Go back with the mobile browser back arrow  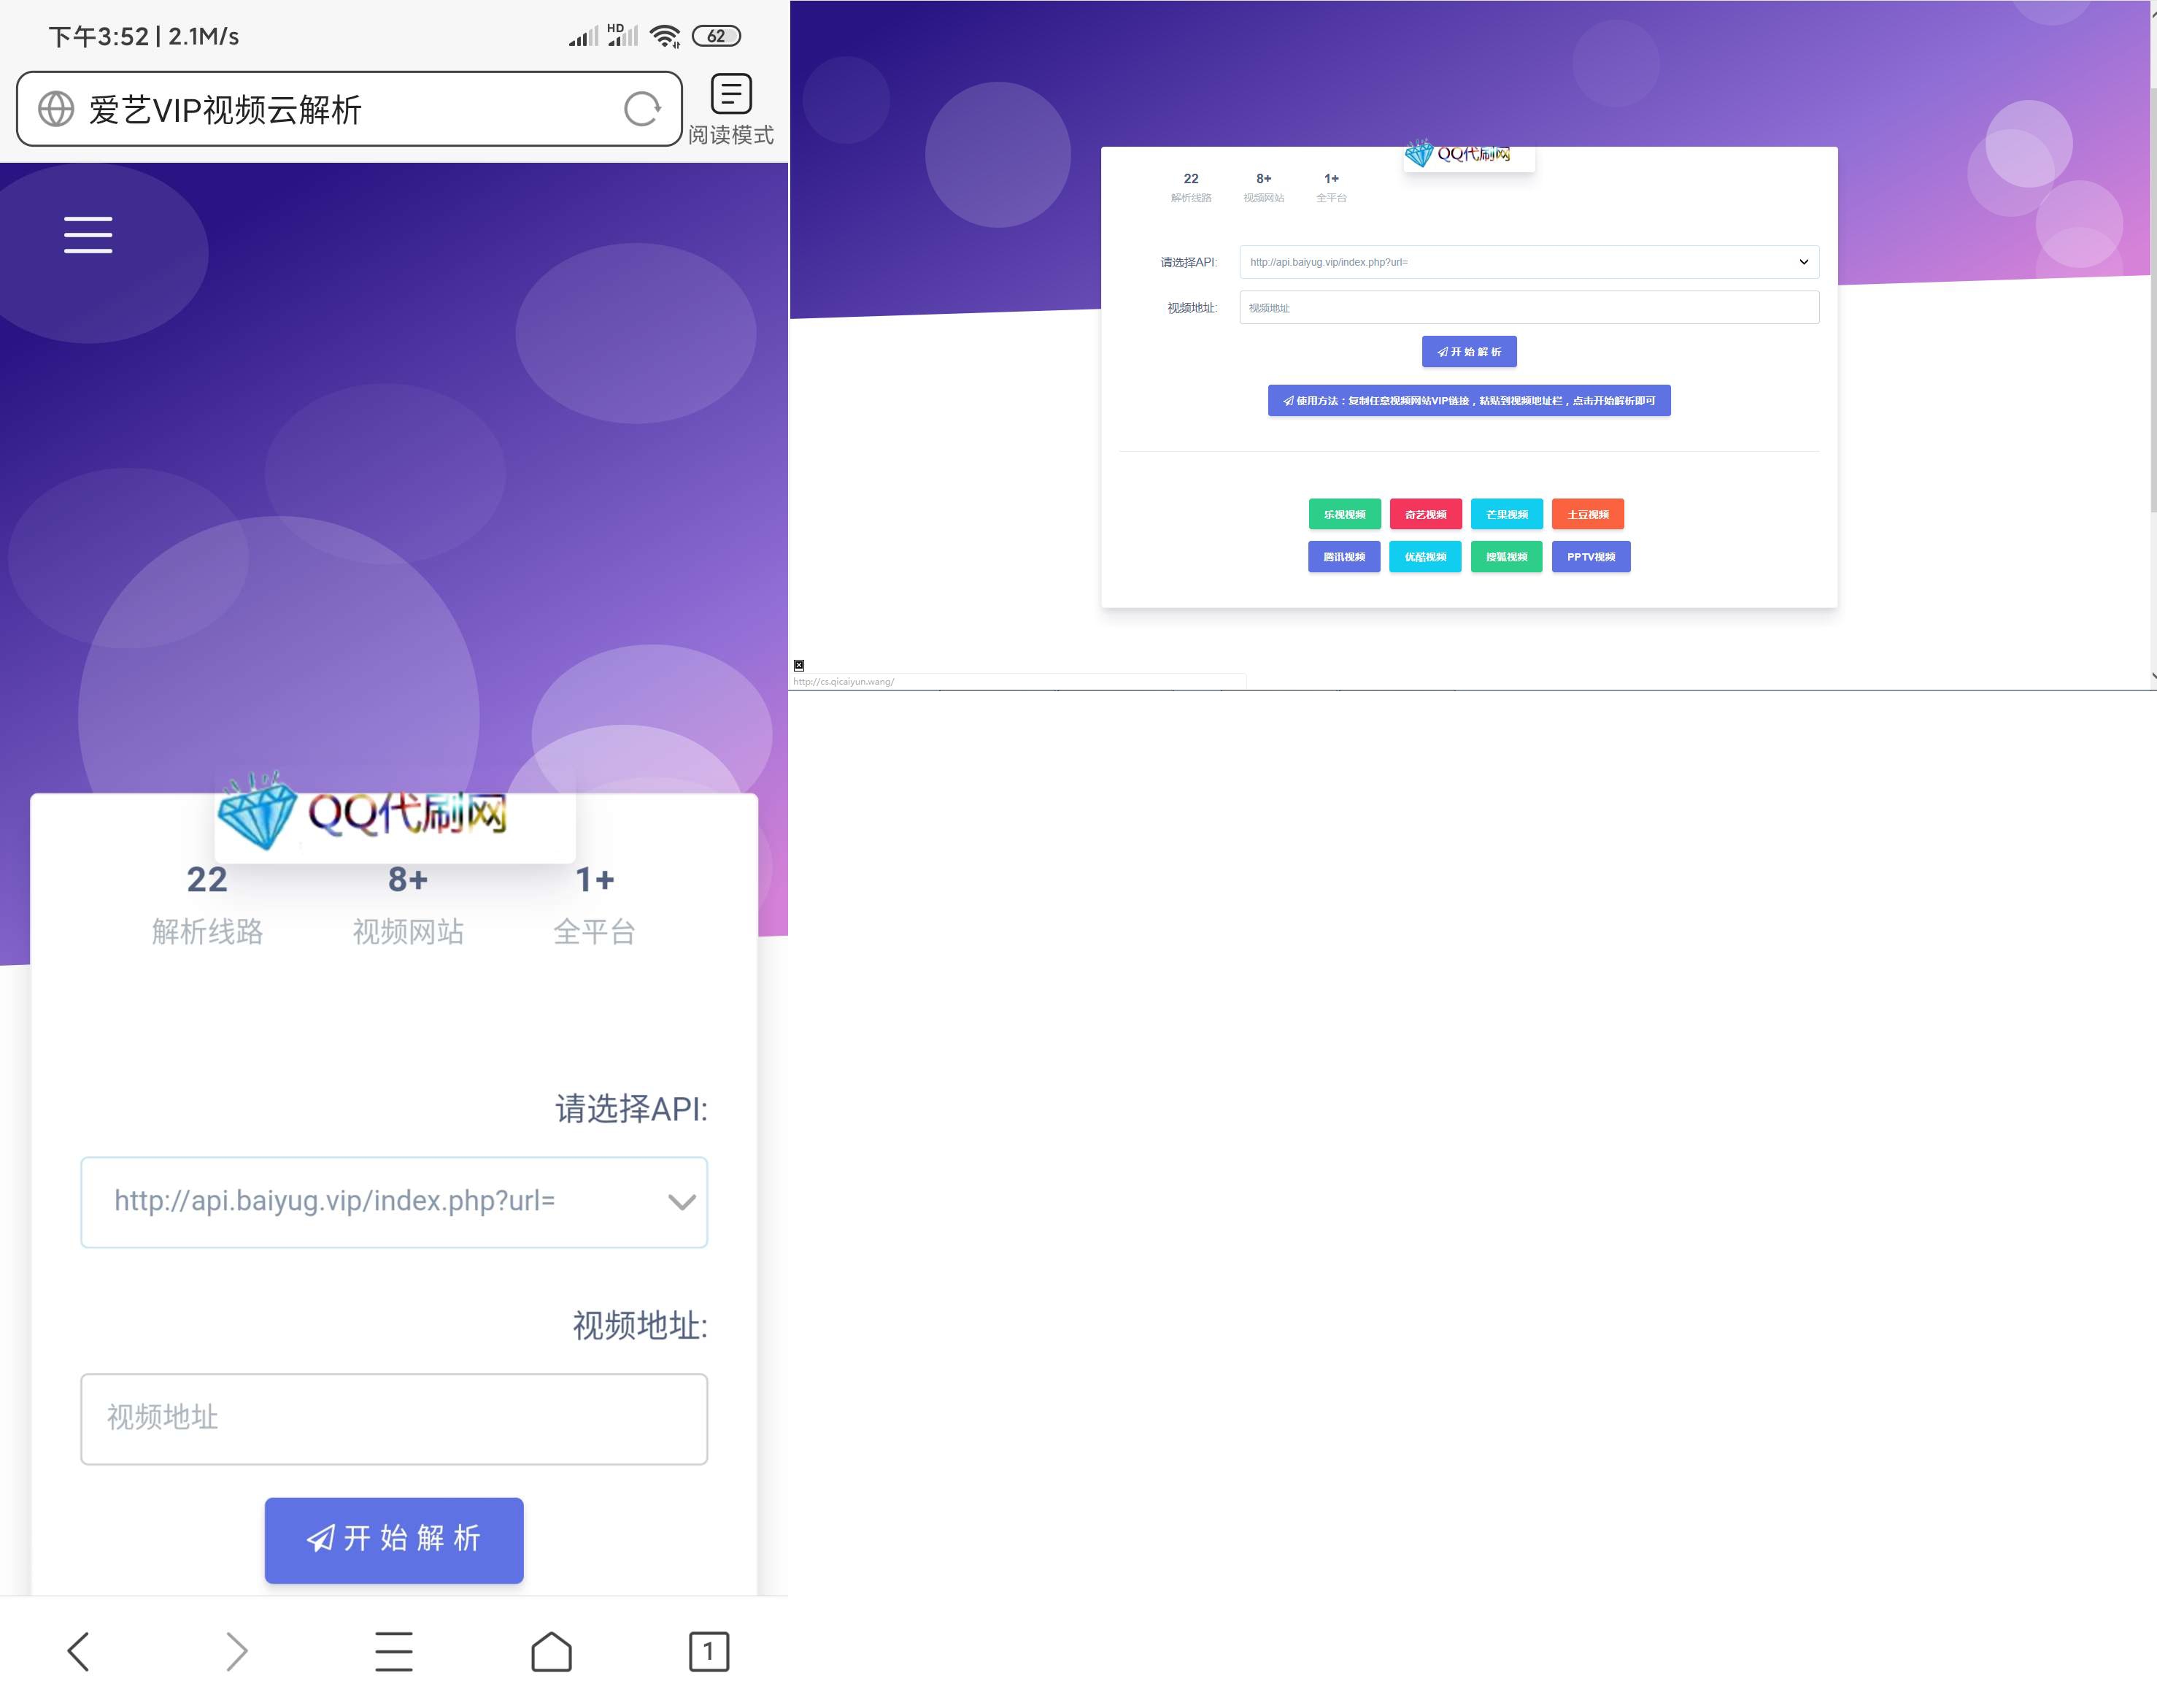(x=79, y=1651)
